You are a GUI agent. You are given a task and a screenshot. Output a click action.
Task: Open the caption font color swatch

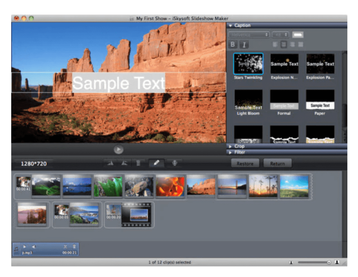click(298, 35)
